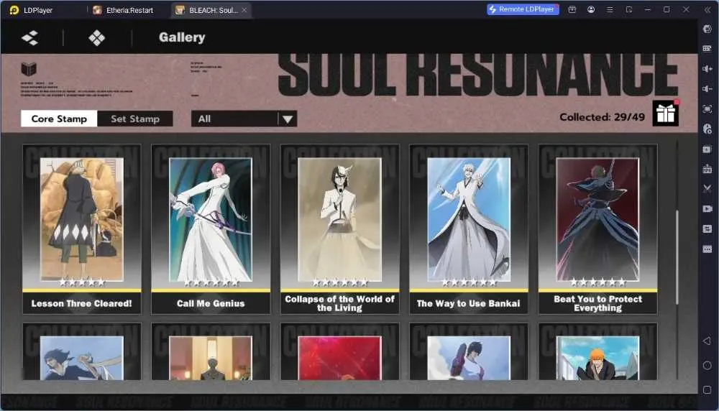Go back using the game's back arrow icon
This screenshot has width=719, height=411.
[29, 37]
